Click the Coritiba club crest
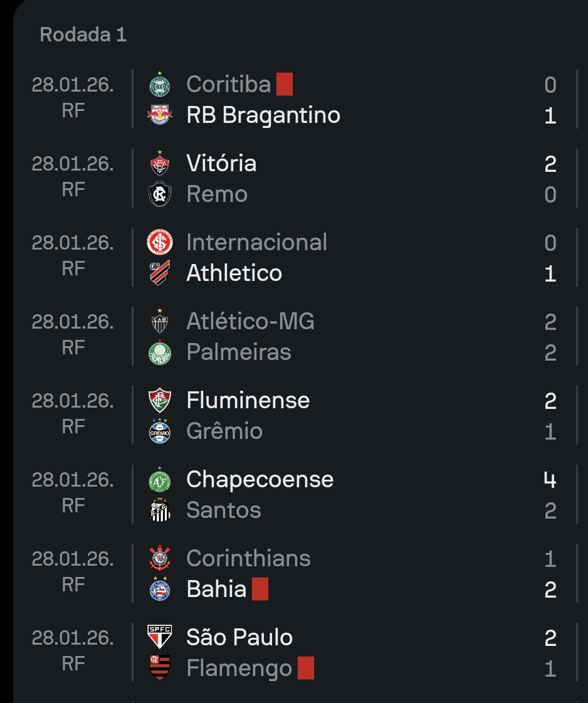The height and width of the screenshot is (703, 588). coord(160,85)
